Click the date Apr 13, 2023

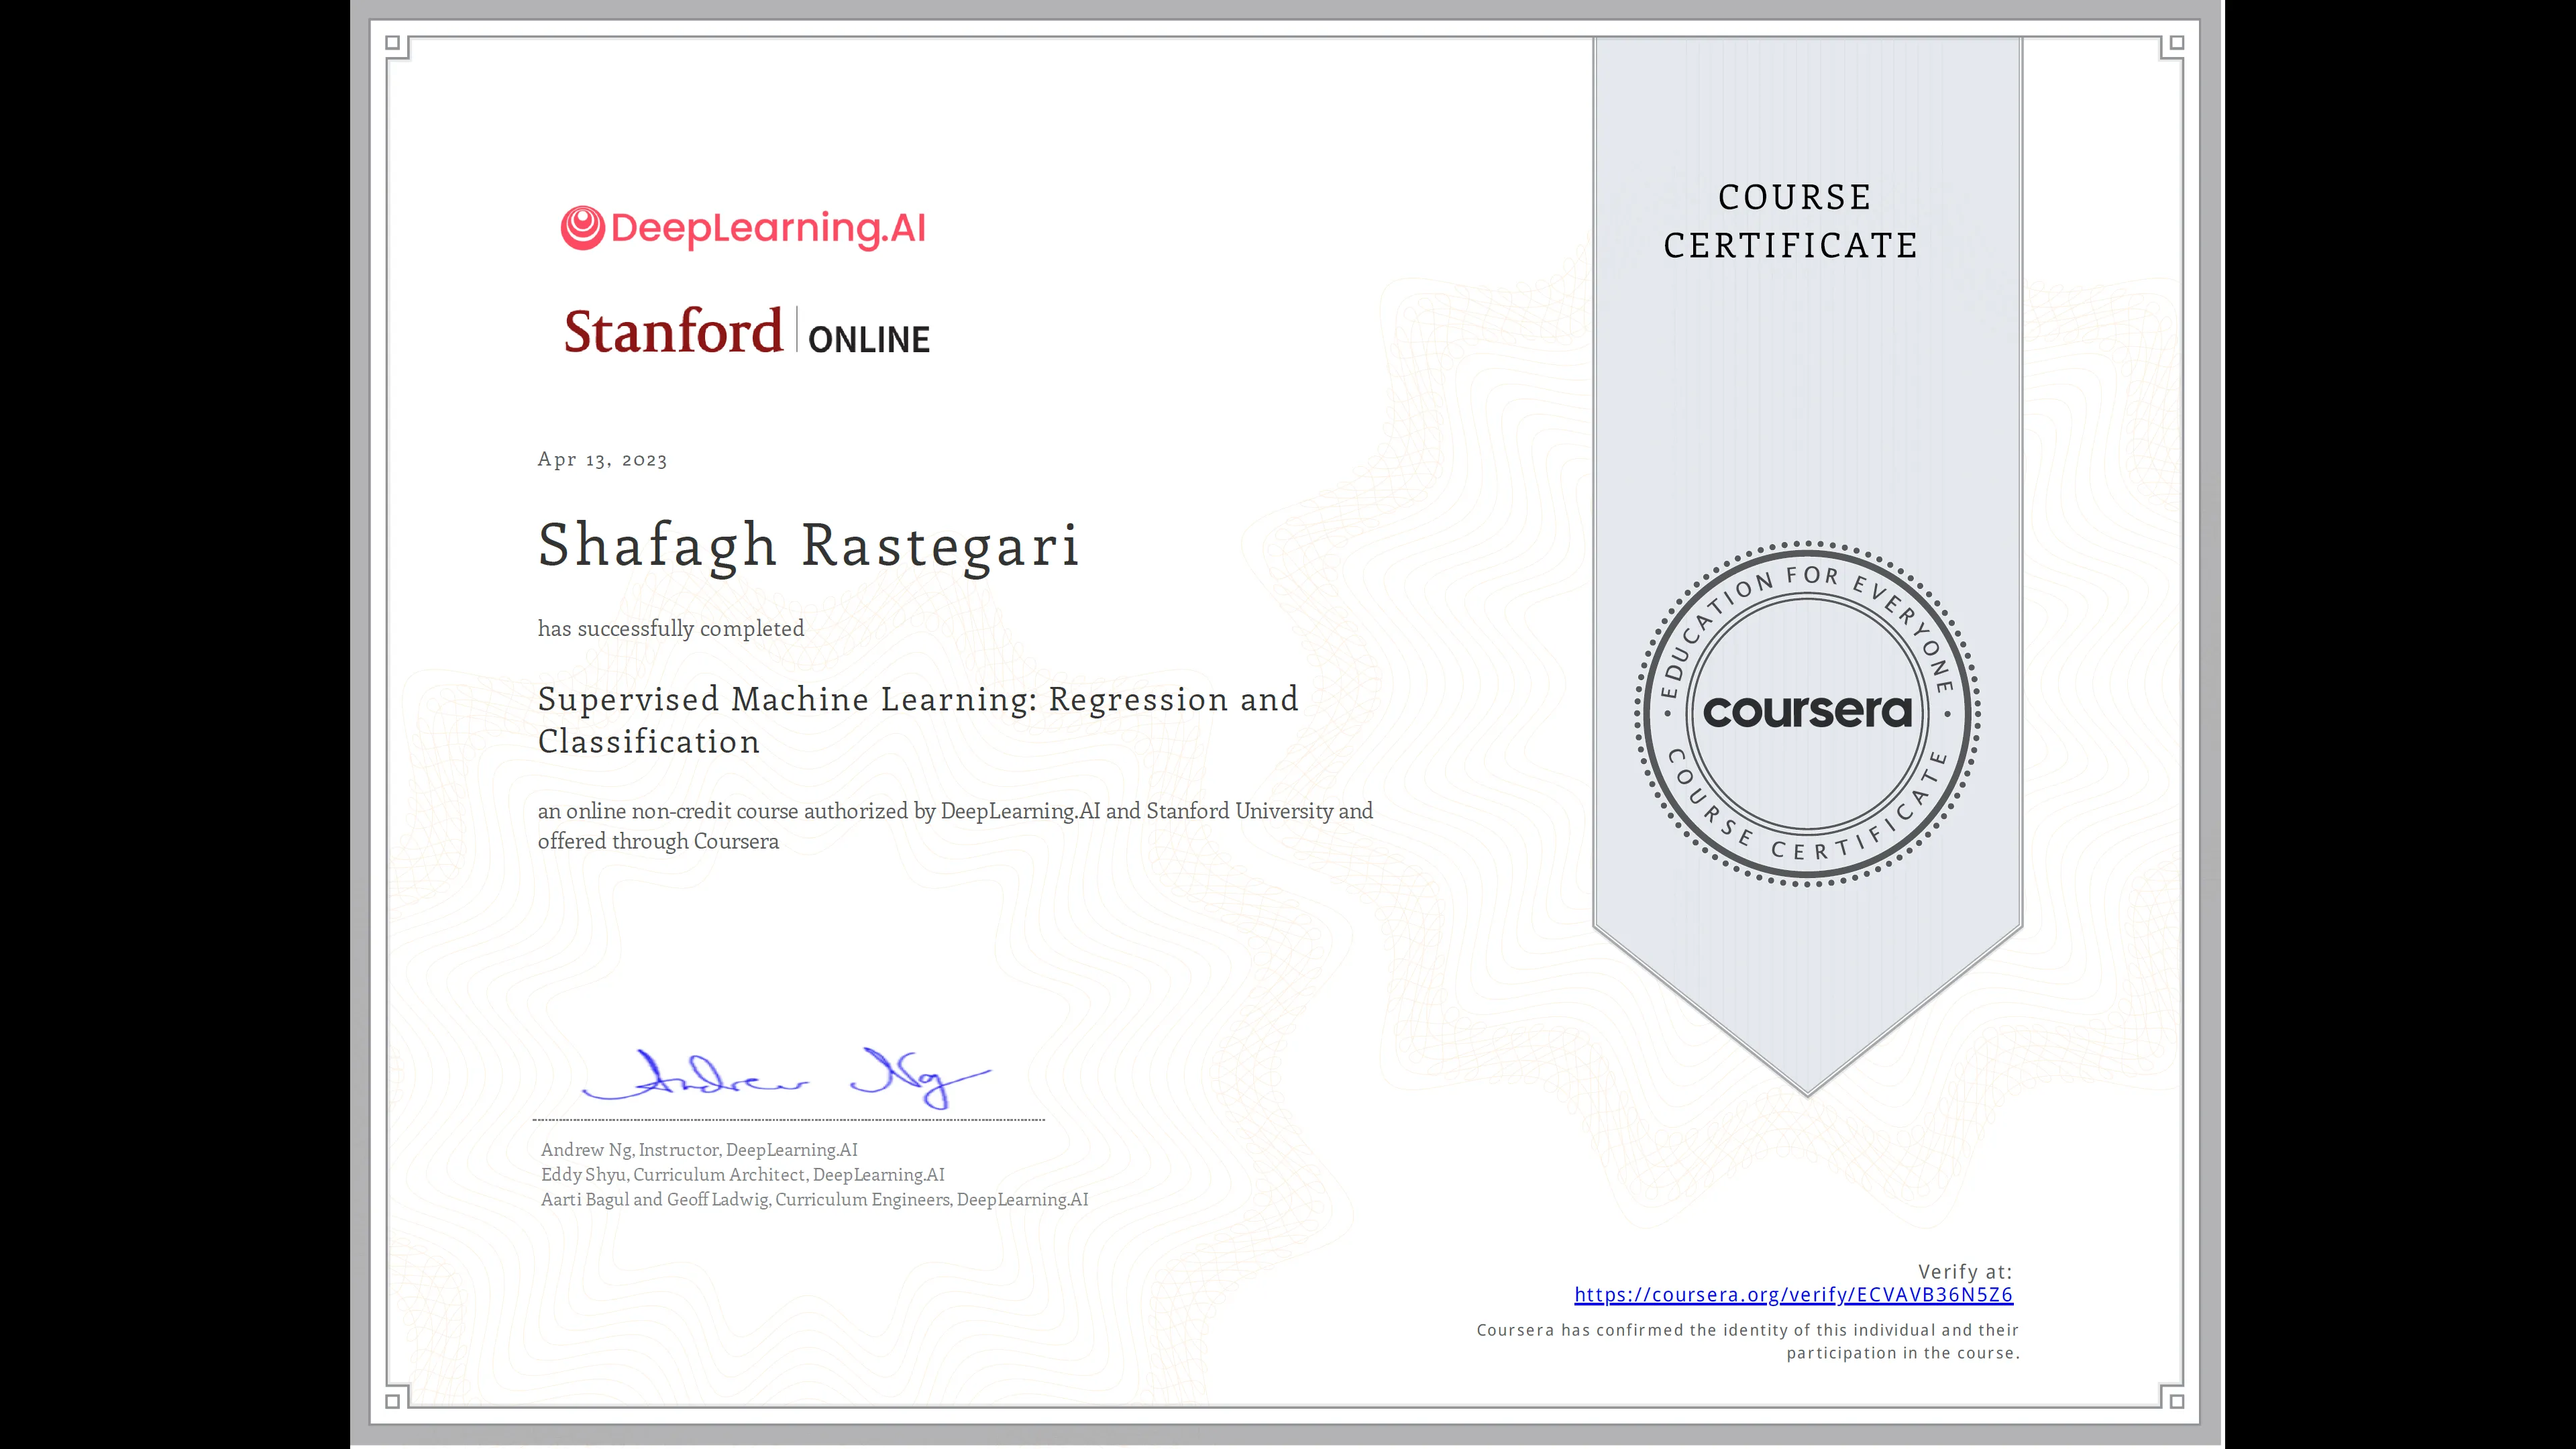[602, 460]
